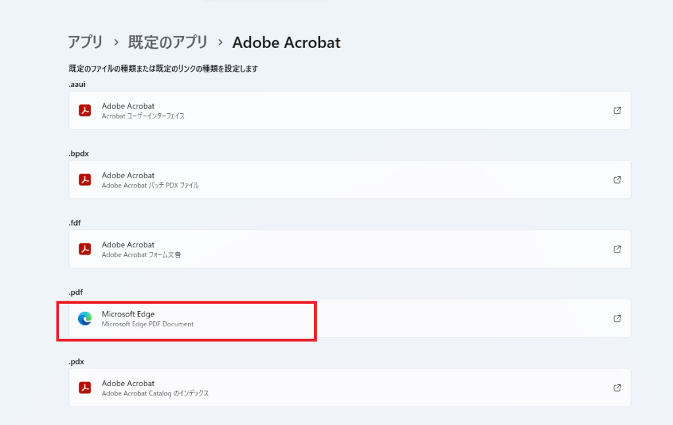This screenshot has height=425, width=673.
Task: Open the Adobe Acrobat Catalog のインデックス entry
Action: 350,387
